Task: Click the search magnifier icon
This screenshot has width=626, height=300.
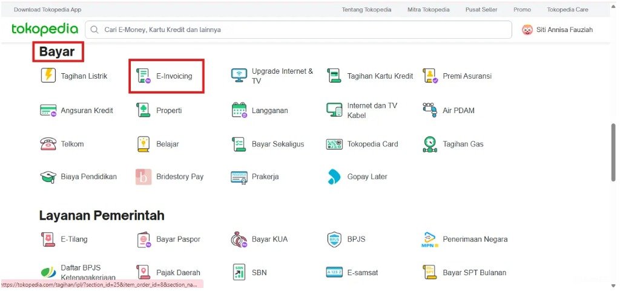Action: click(x=94, y=30)
